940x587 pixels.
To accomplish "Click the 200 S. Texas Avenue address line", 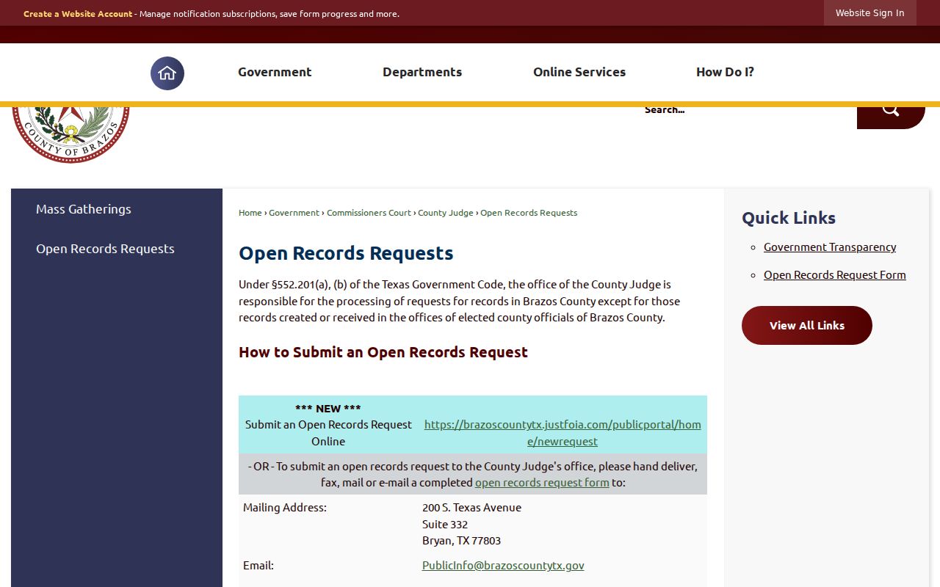I will pyautogui.click(x=471, y=508).
